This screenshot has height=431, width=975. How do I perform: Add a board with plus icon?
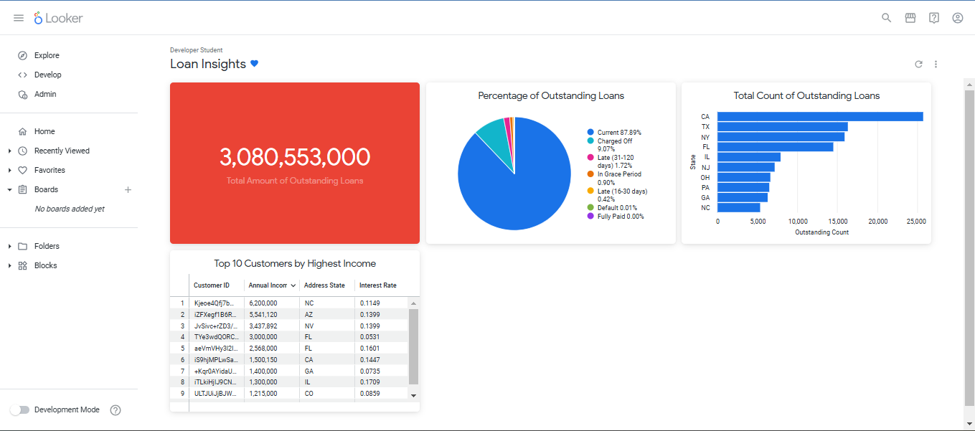pyautogui.click(x=128, y=190)
